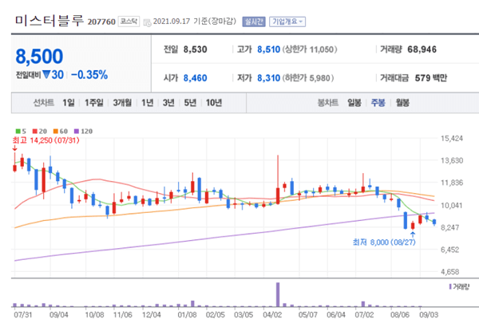
Task: Click the 최고 14,250 (07/31) annotation
Action: click(46, 140)
